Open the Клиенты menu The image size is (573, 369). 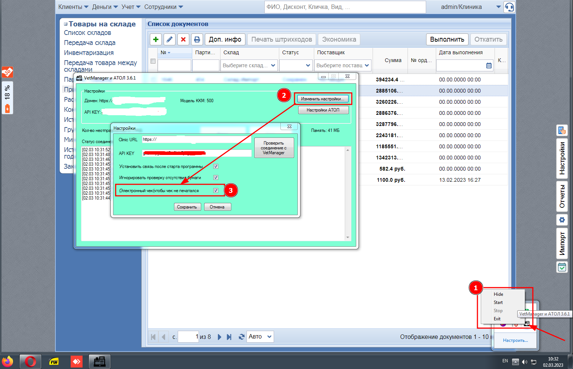click(x=73, y=7)
